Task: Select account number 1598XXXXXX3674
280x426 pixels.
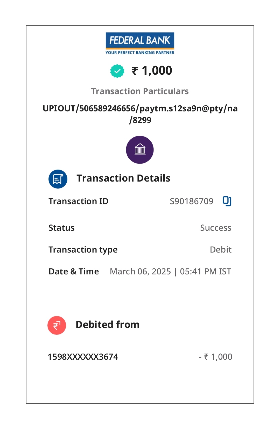Action: pyautogui.click(x=83, y=357)
